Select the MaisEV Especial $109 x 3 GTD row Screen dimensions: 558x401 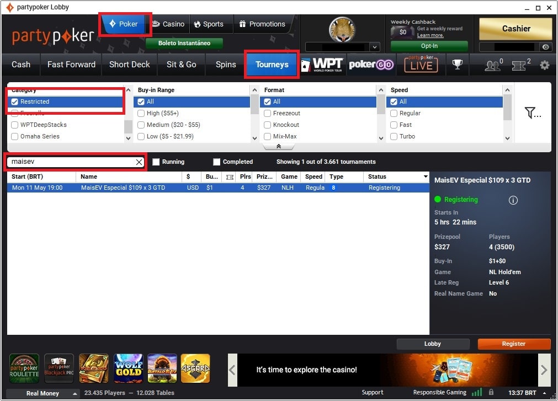(x=218, y=188)
